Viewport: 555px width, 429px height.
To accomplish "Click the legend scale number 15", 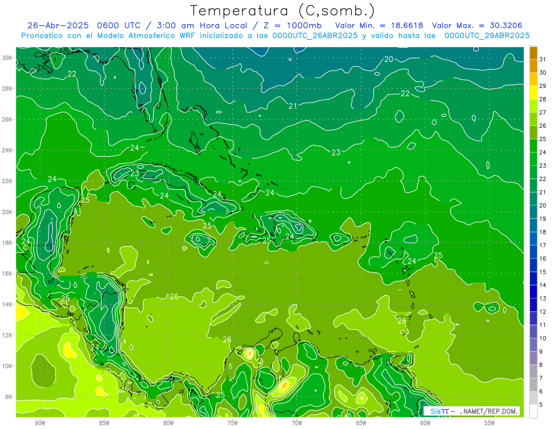I will [x=543, y=272].
